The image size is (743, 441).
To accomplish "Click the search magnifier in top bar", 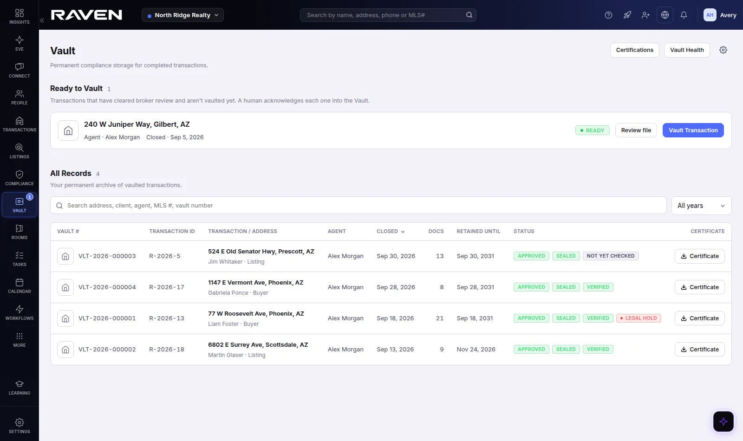I will 469,15.
